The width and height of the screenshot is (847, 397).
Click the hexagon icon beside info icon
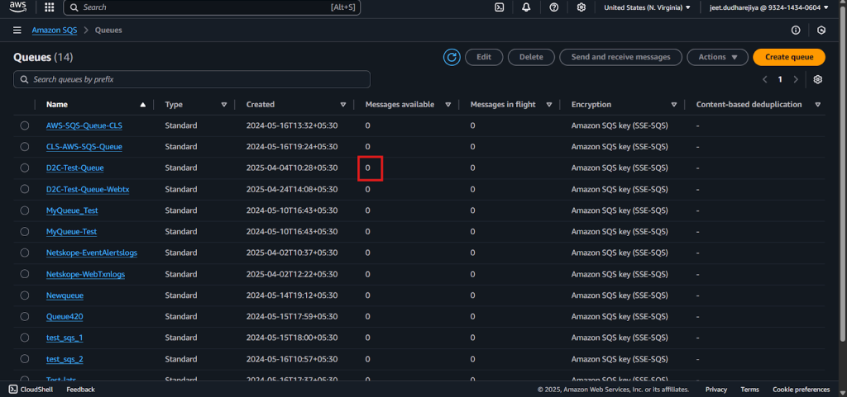(821, 31)
